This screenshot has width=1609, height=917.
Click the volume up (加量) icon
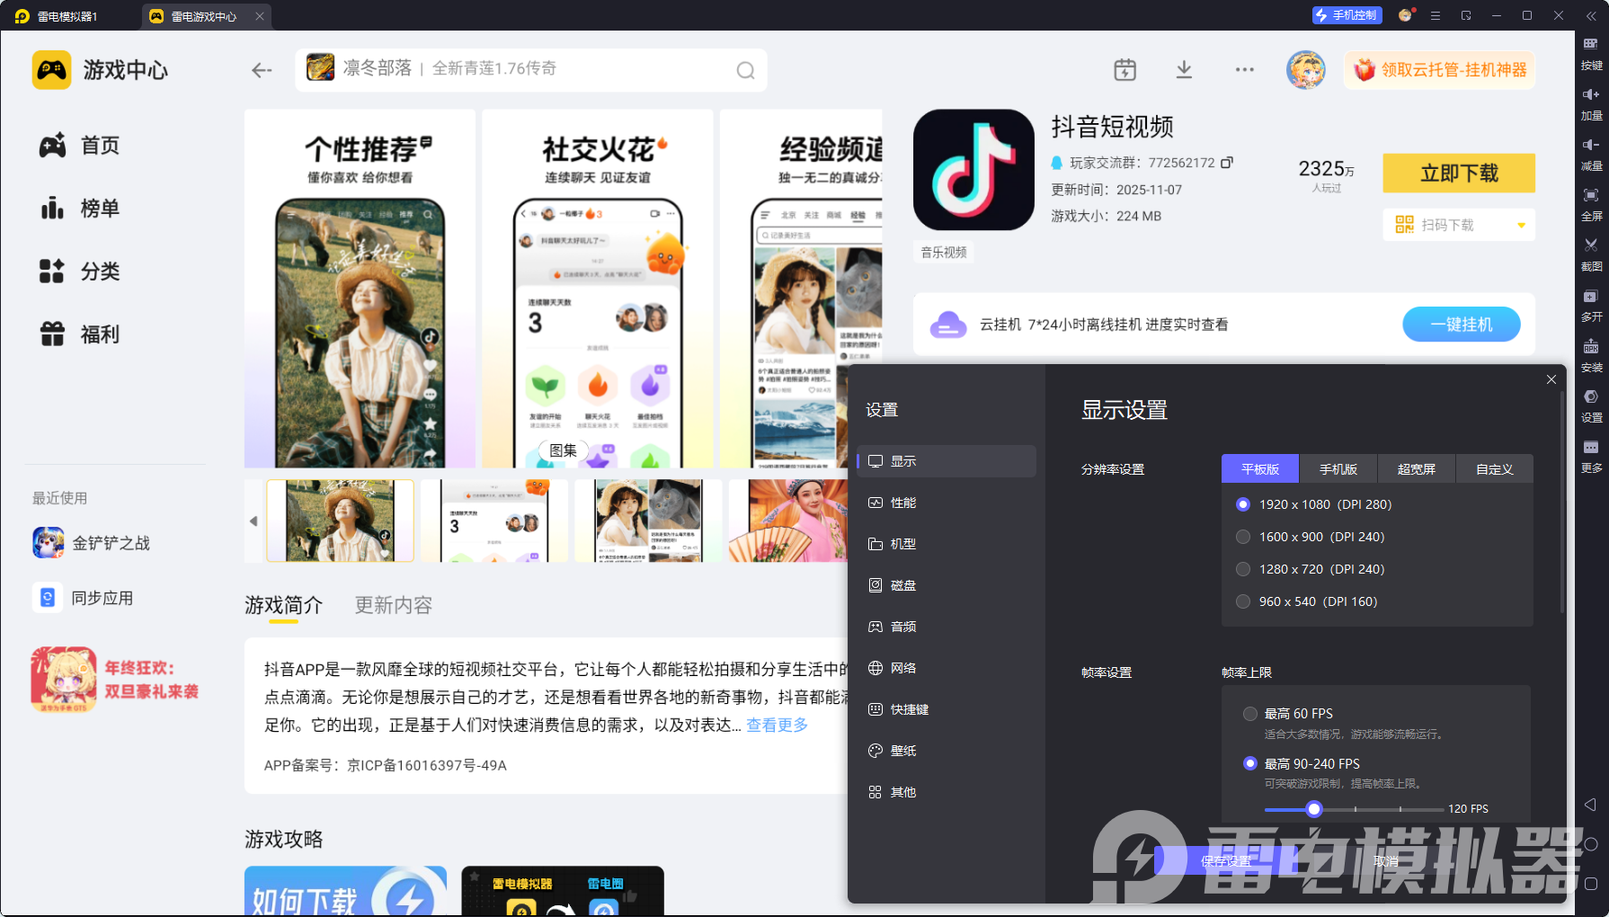point(1590,94)
